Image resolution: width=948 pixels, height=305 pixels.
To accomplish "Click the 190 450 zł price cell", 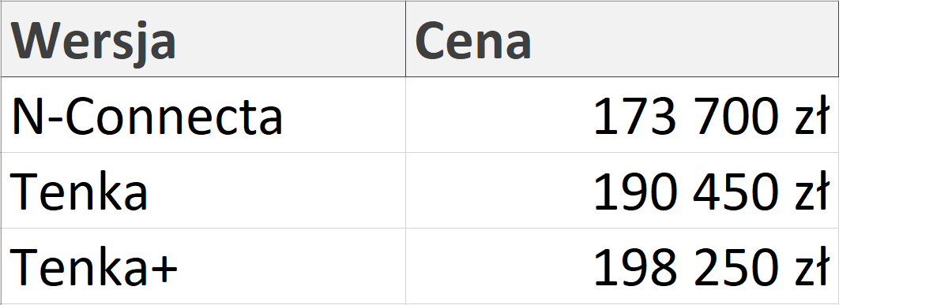I will pyautogui.click(x=622, y=191).
